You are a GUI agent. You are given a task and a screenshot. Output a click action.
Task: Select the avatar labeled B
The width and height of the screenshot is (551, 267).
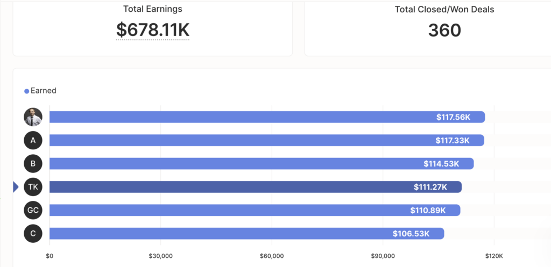33,163
